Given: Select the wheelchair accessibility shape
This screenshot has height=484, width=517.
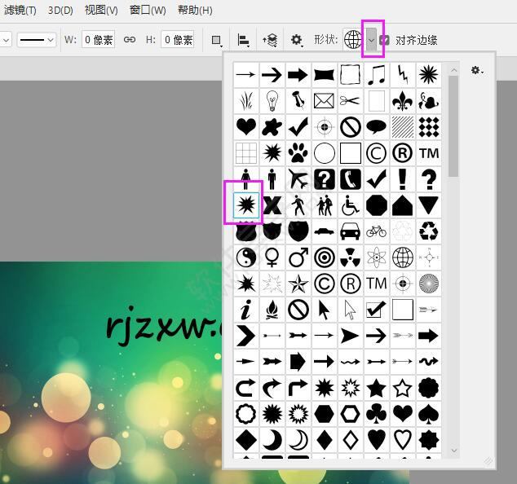Looking at the screenshot, I should point(351,205).
